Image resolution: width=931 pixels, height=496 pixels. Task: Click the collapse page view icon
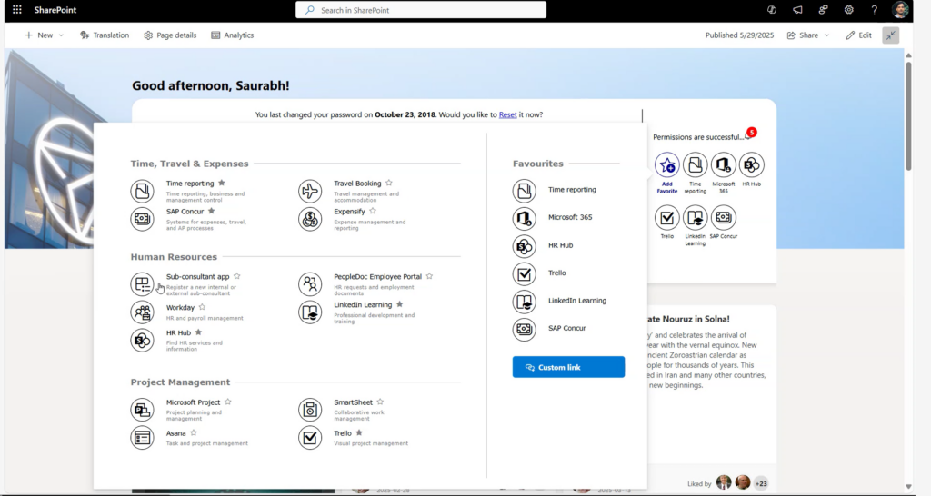(x=891, y=35)
